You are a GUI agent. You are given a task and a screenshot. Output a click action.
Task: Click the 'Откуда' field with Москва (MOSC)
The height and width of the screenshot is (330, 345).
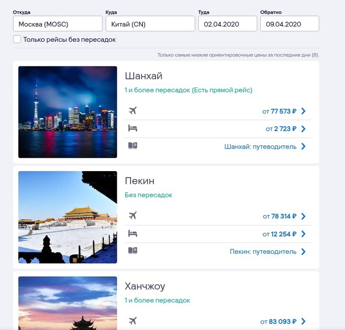(58, 24)
